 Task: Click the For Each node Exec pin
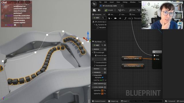pyautogui.click(x=154, y=55)
